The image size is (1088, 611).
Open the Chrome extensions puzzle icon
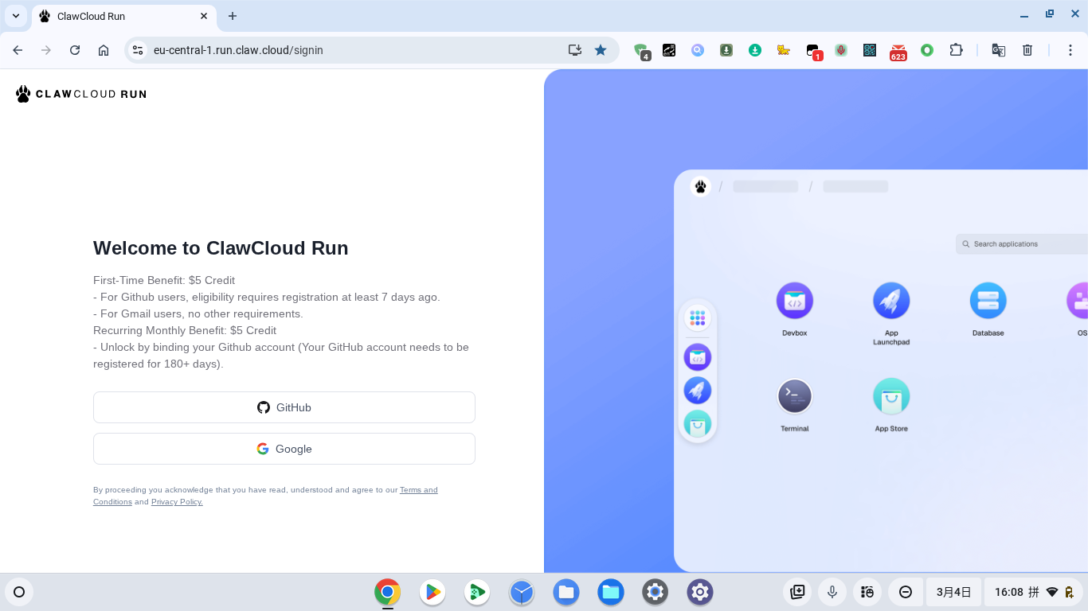pos(956,50)
